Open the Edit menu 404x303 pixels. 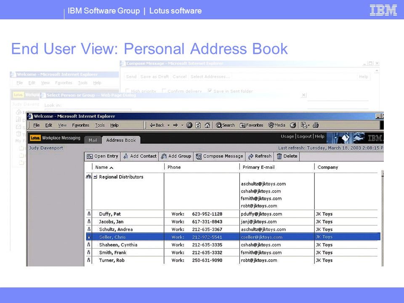(x=48, y=125)
